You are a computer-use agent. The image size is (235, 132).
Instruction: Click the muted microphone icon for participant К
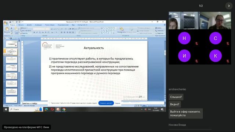click(x=228, y=61)
